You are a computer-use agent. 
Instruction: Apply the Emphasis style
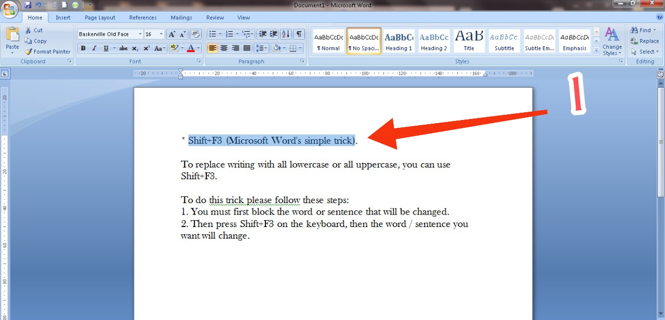click(x=575, y=41)
